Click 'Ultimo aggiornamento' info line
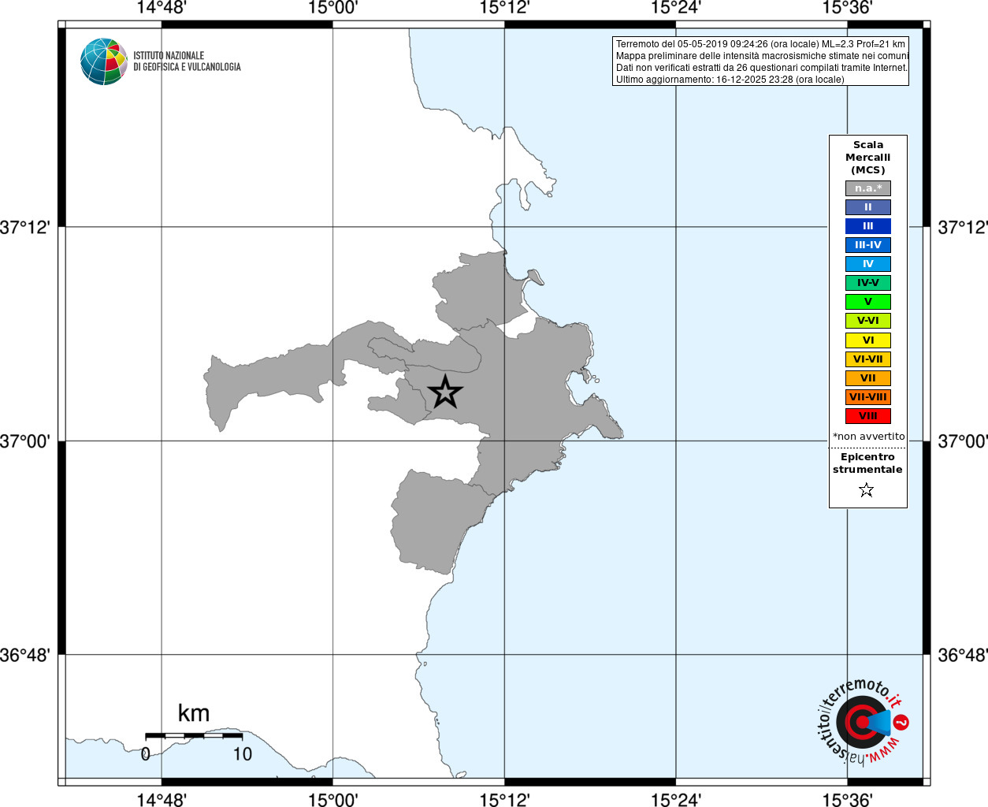Image resolution: width=988 pixels, height=807 pixels. (x=730, y=80)
